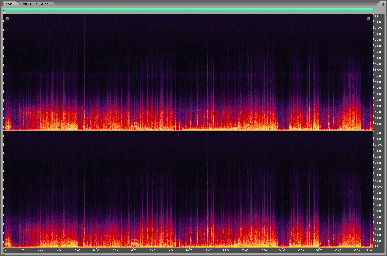Click the right edge handle of the green zoom bar
387x256 pixels.
(x=373, y=9)
